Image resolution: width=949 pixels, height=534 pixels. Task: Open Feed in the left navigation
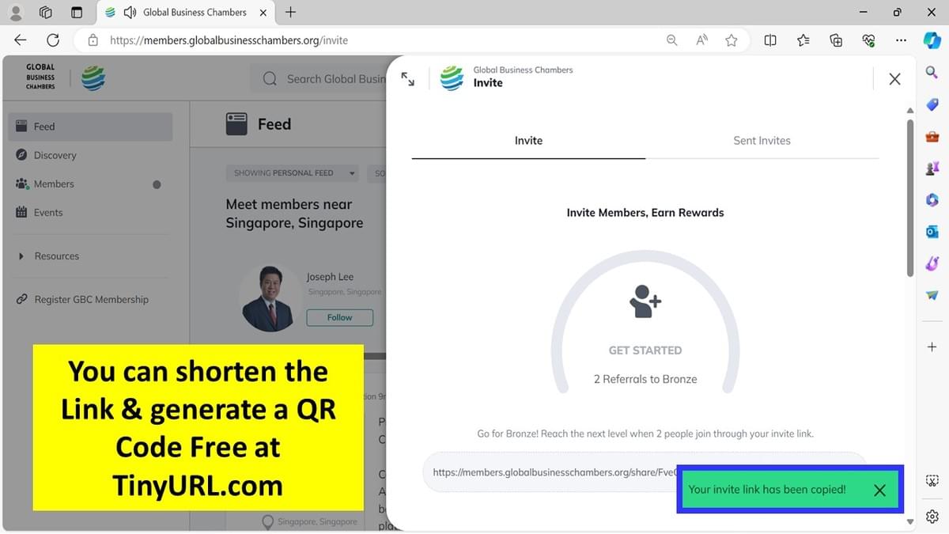(x=90, y=127)
